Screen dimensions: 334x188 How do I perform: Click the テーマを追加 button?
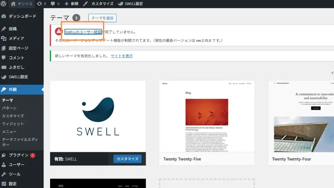[x=102, y=18]
